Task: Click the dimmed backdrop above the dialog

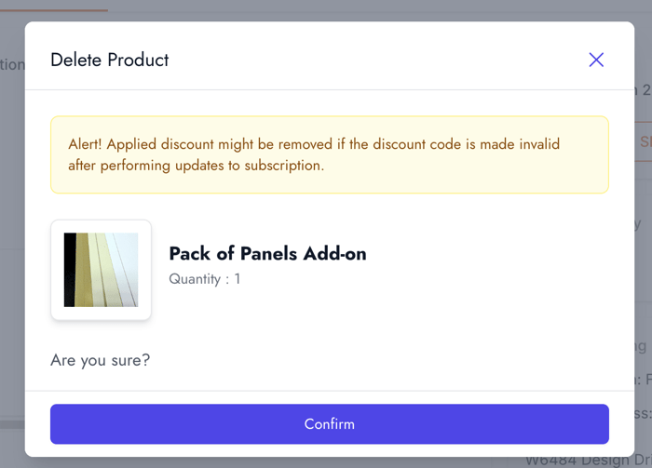Action: [x=326, y=10]
